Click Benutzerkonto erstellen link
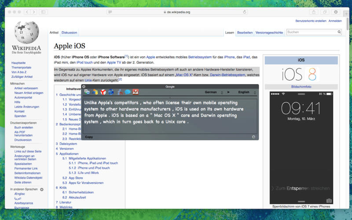The width and height of the screenshot is (352, 220). pyautogui.click(x=311, y=21)
